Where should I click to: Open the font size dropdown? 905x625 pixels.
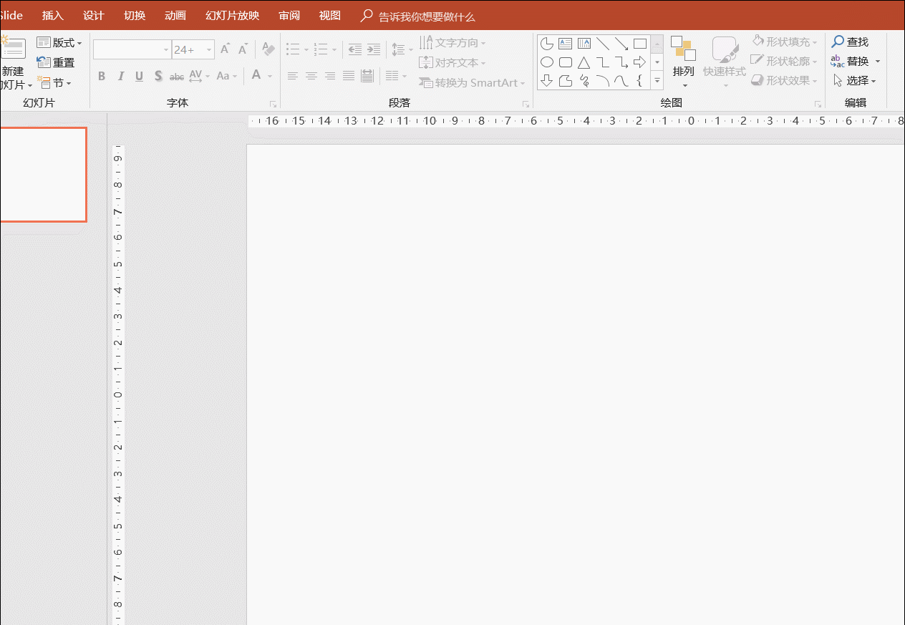coord(209,49)
